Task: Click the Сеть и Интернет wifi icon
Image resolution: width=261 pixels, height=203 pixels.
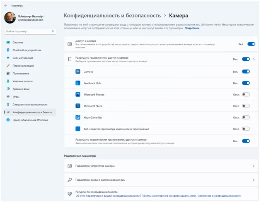Action: 8,58
